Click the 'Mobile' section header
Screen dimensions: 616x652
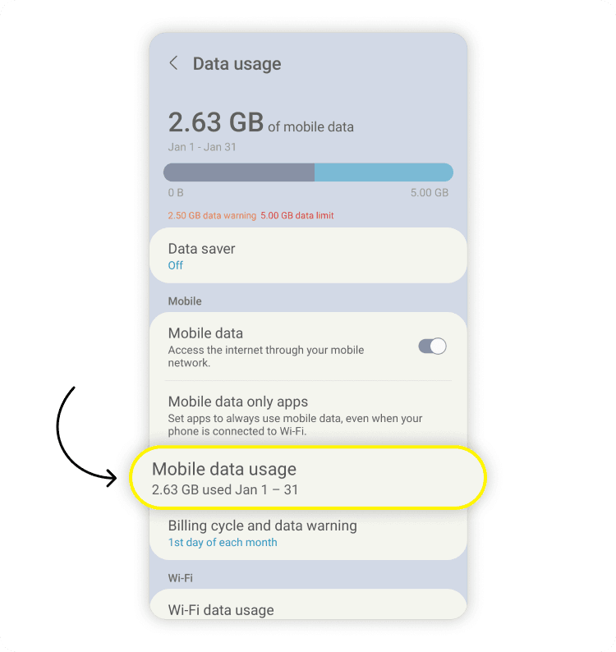185,301
